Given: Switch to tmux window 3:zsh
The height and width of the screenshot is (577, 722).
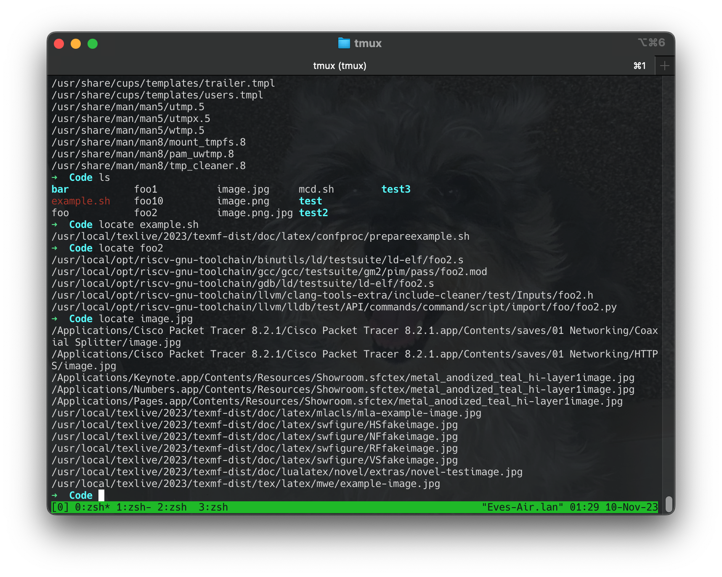Looking at the screenshot, I should point(214,507).
